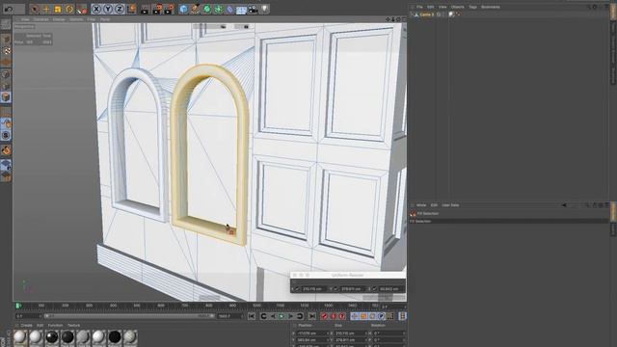This screenshot has height=347, width=617.
Task: Go to previous key
Action: (x=263, y=316)
